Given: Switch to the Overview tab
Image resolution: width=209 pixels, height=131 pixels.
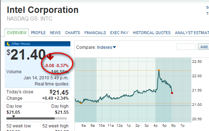Looking at the screenshot, I should coord(17,33).
